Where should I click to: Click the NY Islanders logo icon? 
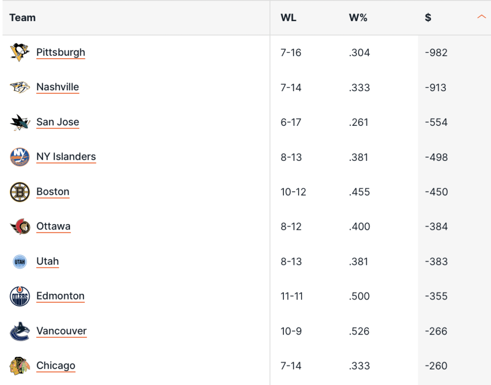(20, 157)
